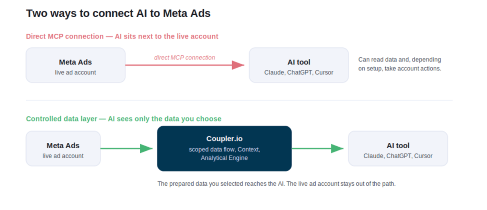
Task: Click 'Claude, ChatGPT, Cursor' in top AI tool box
Action: click(299, 72)
